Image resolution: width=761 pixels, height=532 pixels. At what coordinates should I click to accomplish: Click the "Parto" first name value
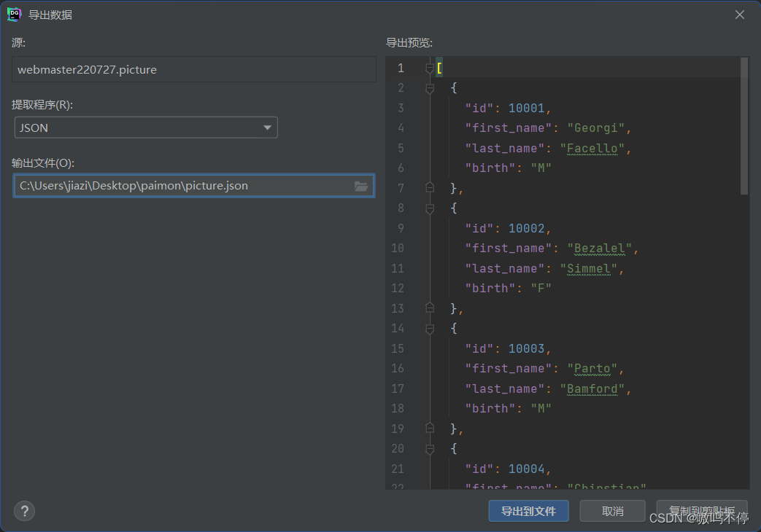pos(592,369)
